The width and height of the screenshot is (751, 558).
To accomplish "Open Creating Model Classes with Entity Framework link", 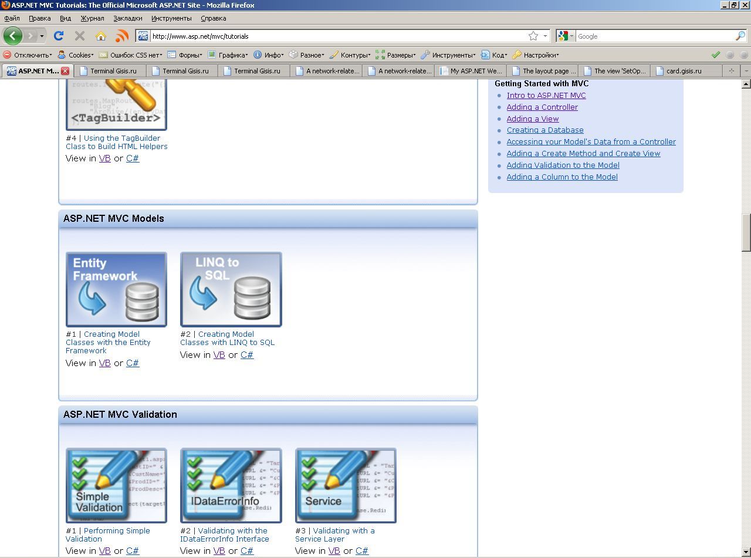I will [109, 342].
